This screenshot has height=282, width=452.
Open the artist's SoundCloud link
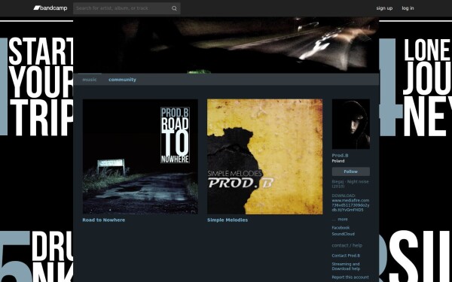click(343, 234)
